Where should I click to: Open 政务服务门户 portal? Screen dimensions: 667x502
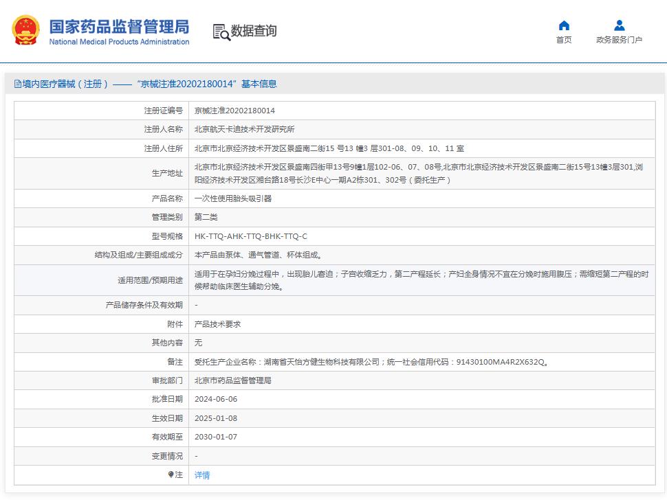[x=618, y=39]
